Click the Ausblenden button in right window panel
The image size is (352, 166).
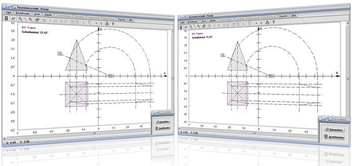pyautogui.click(x=334, y=137)
